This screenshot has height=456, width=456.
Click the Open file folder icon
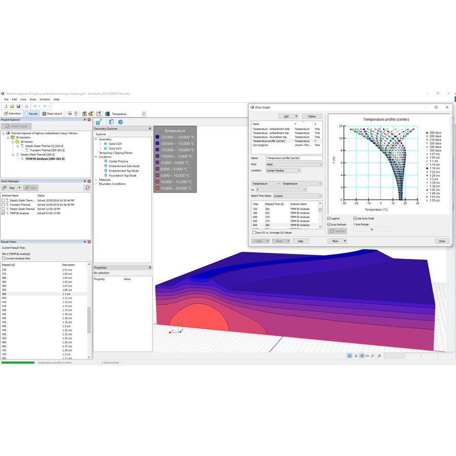click(12, 106)
